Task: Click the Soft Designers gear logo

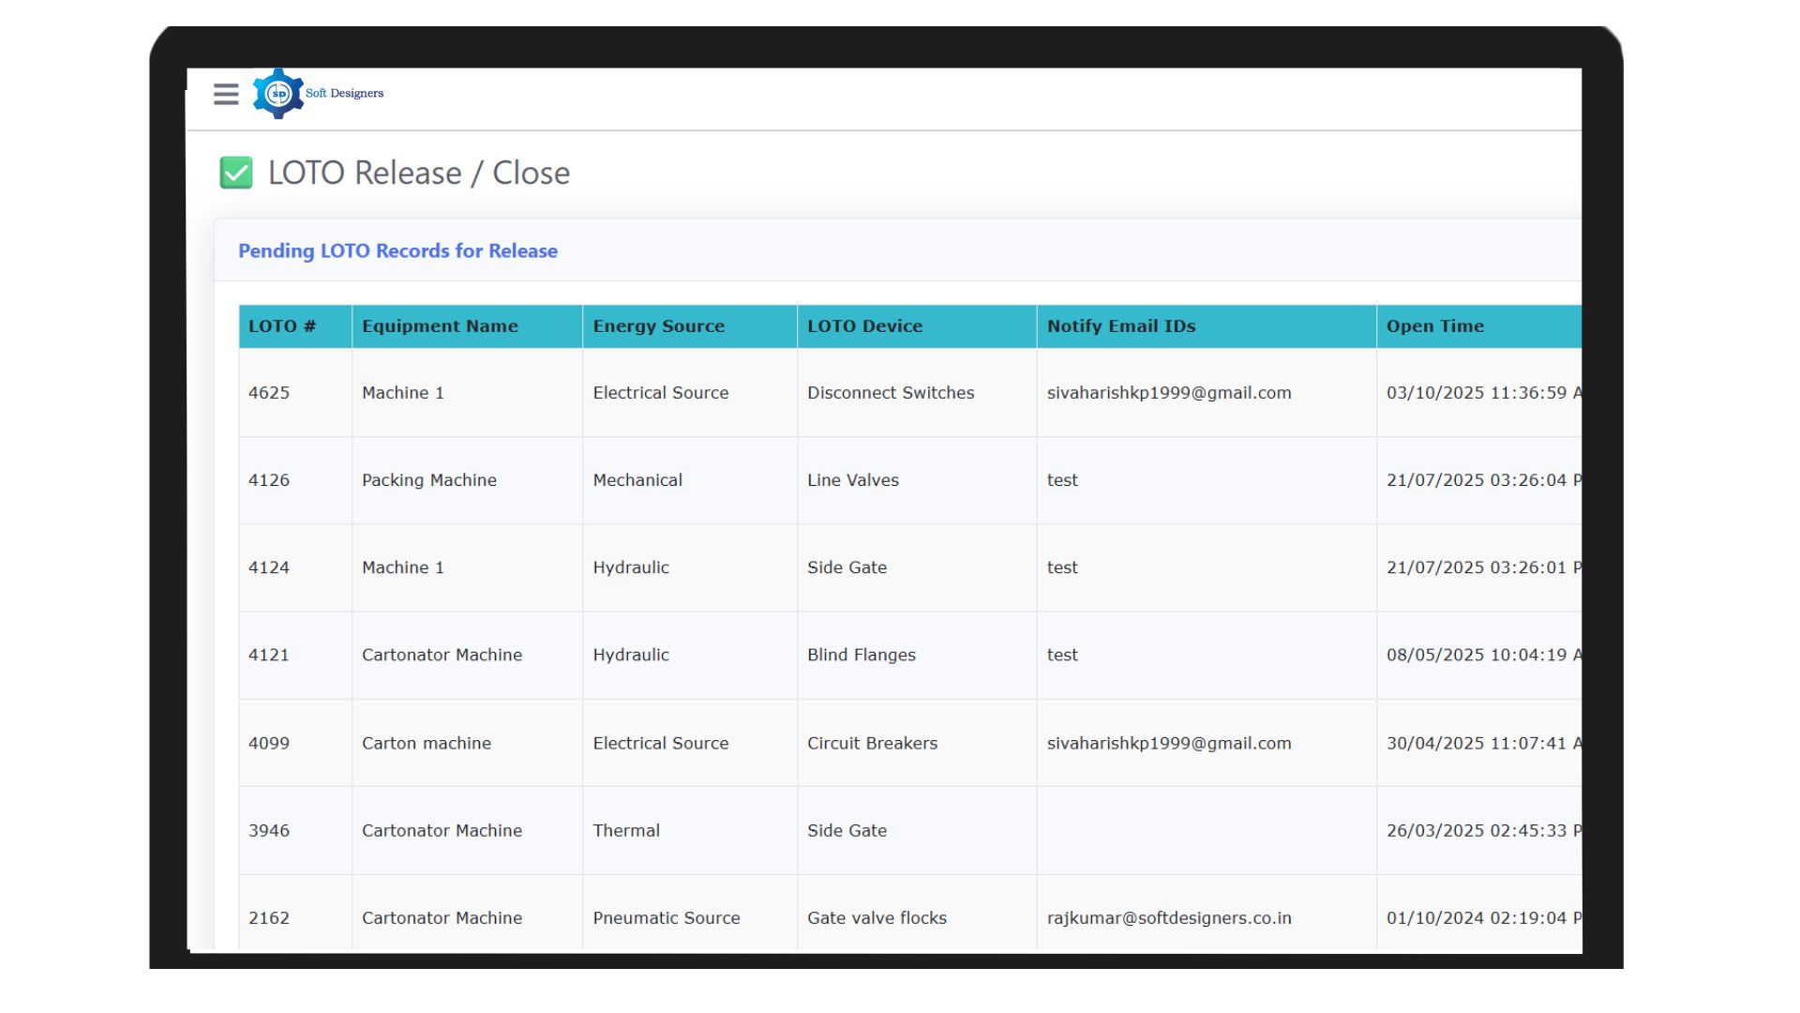Action: (277, 93)
